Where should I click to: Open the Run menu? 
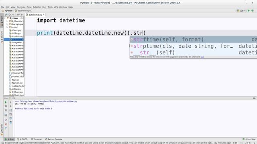pyautogui.click(x=44, y=7)
